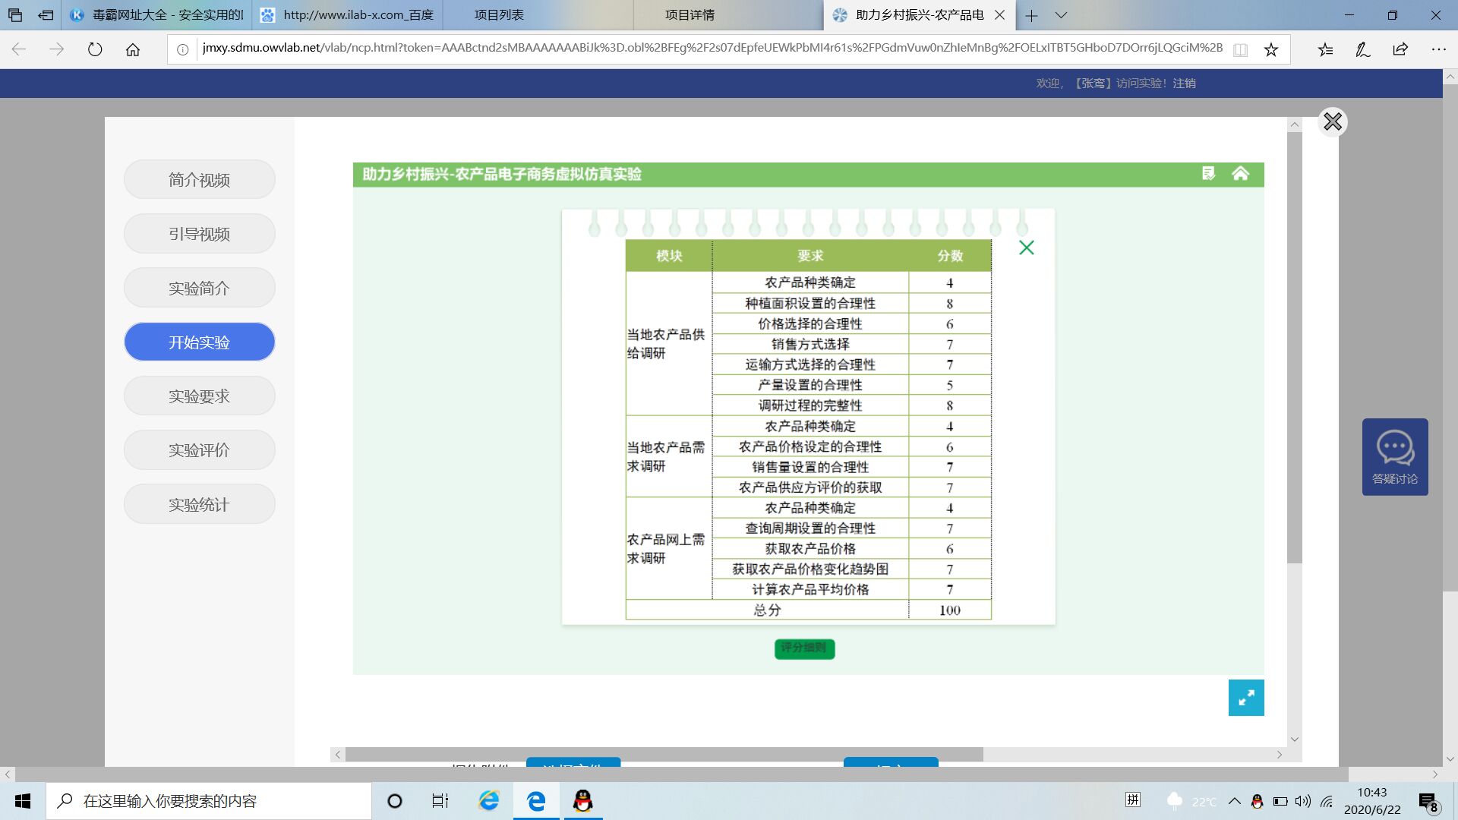Viewport: 1458px width, 820px height.
Task: Click the 注销 logout link
Action: coord(1184,83)
